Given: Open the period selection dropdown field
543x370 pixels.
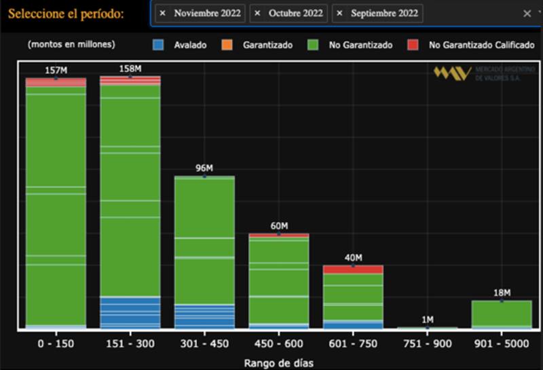Looking at the screenshot, I should [x=468, y=14].
